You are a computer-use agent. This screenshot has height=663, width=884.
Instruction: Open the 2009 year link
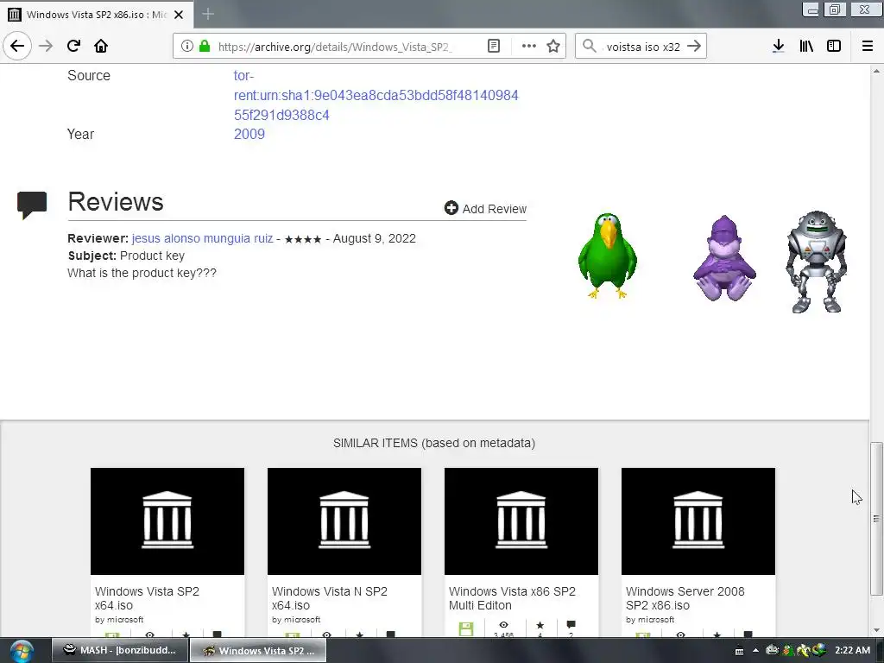pos(249,134)
